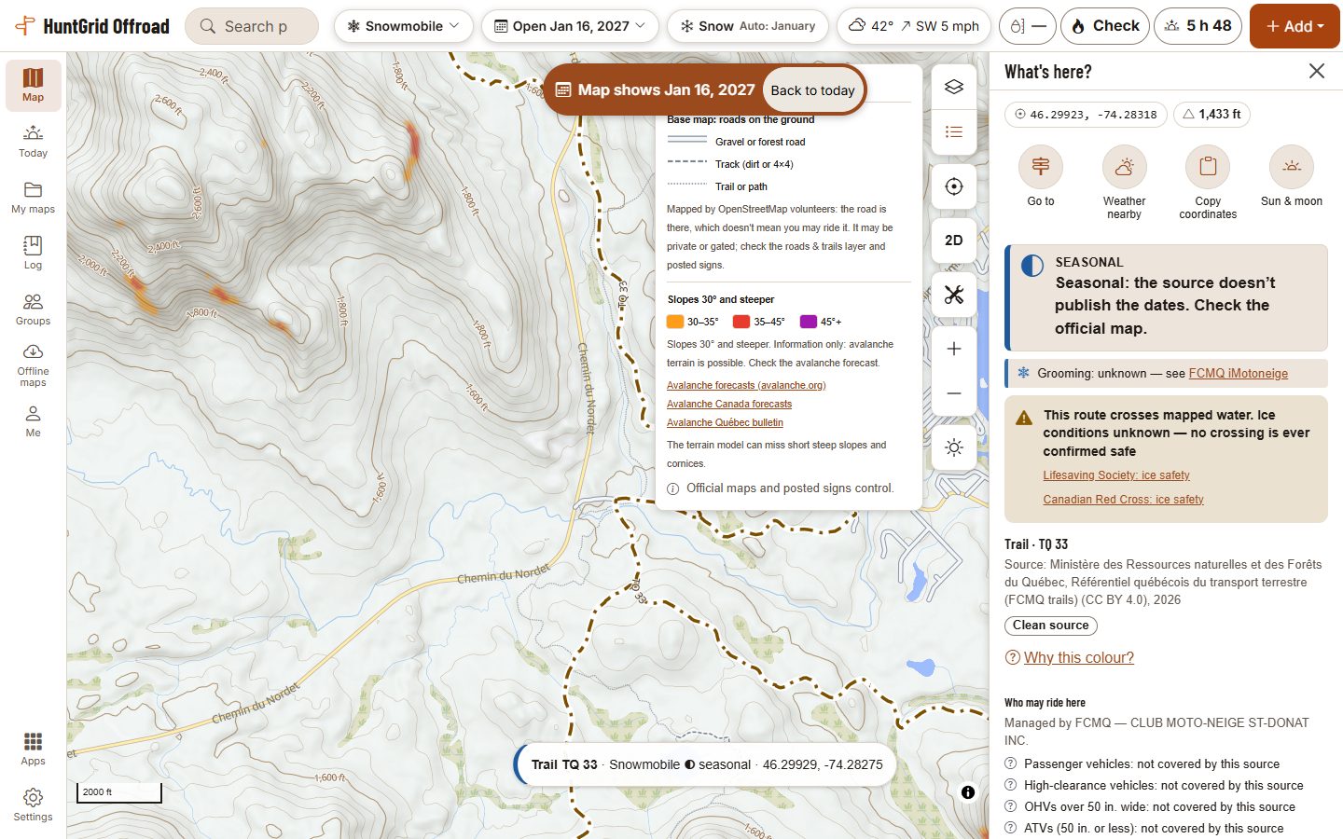Image resolution: width=1343 pixels, height=839 pixels.
Task: Open the Apps grid
Action: coord(33,749)
